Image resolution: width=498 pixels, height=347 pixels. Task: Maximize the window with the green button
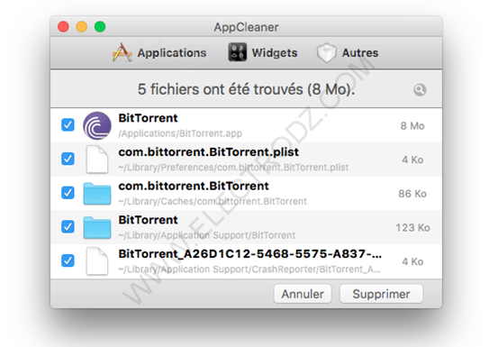coord(100,27)
